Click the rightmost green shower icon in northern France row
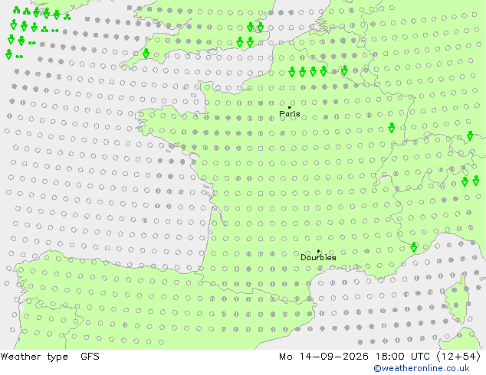The image size is (486, 375). [344, 70]
